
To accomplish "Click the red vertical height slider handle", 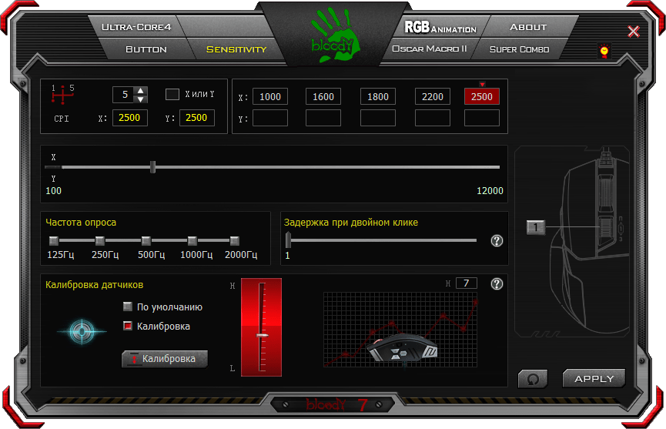I will point(262,336).
